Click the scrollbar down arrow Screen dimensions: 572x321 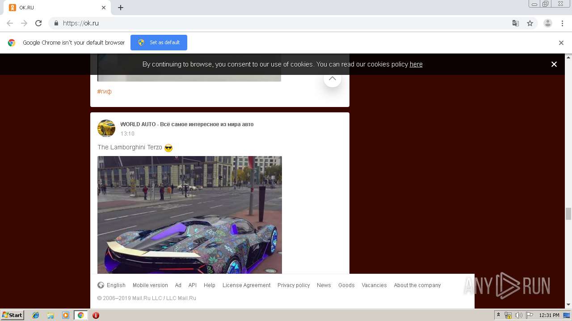(x=568, y=305)
